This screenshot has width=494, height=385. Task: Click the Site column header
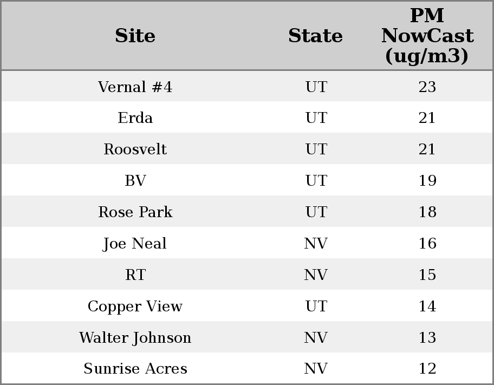[135, 36]
